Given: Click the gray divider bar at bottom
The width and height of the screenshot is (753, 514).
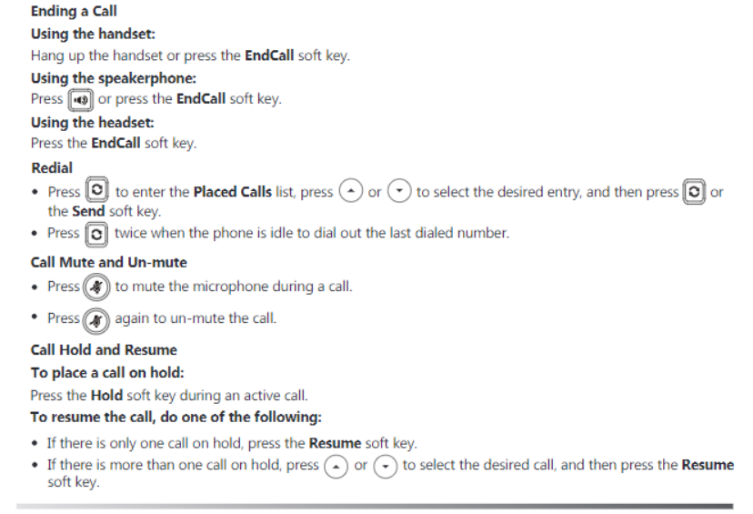Looking at the screenshot, I should click(375, 506).
